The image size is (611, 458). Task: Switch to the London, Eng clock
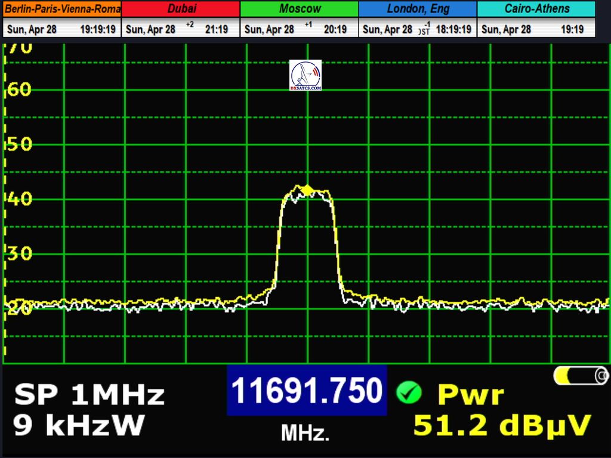[x=418, y=9]
